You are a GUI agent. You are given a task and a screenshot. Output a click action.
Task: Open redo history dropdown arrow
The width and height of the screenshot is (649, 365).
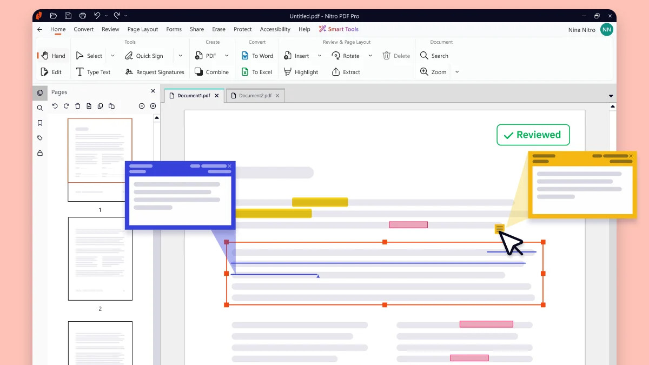(125, 16)
